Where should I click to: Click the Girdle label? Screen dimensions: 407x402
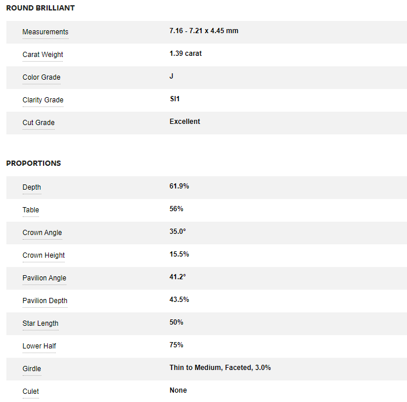coord(32,369)
